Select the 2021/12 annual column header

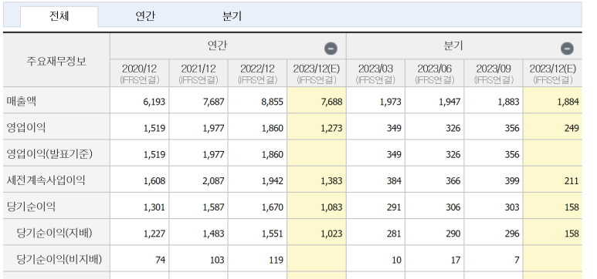point(198,73)
